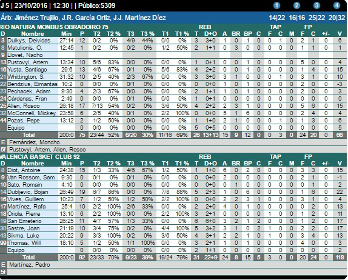Click Valencia total T1 19/24

pos(165,258)
